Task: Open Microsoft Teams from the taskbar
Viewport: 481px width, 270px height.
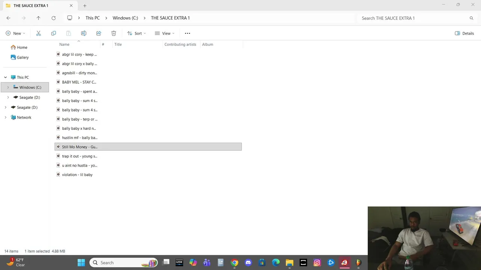Action: click(x=207, y=262)
